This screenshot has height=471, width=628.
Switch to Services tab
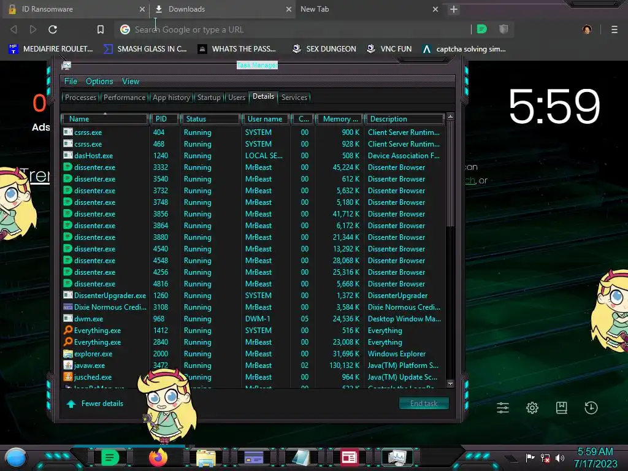point(294,98)
